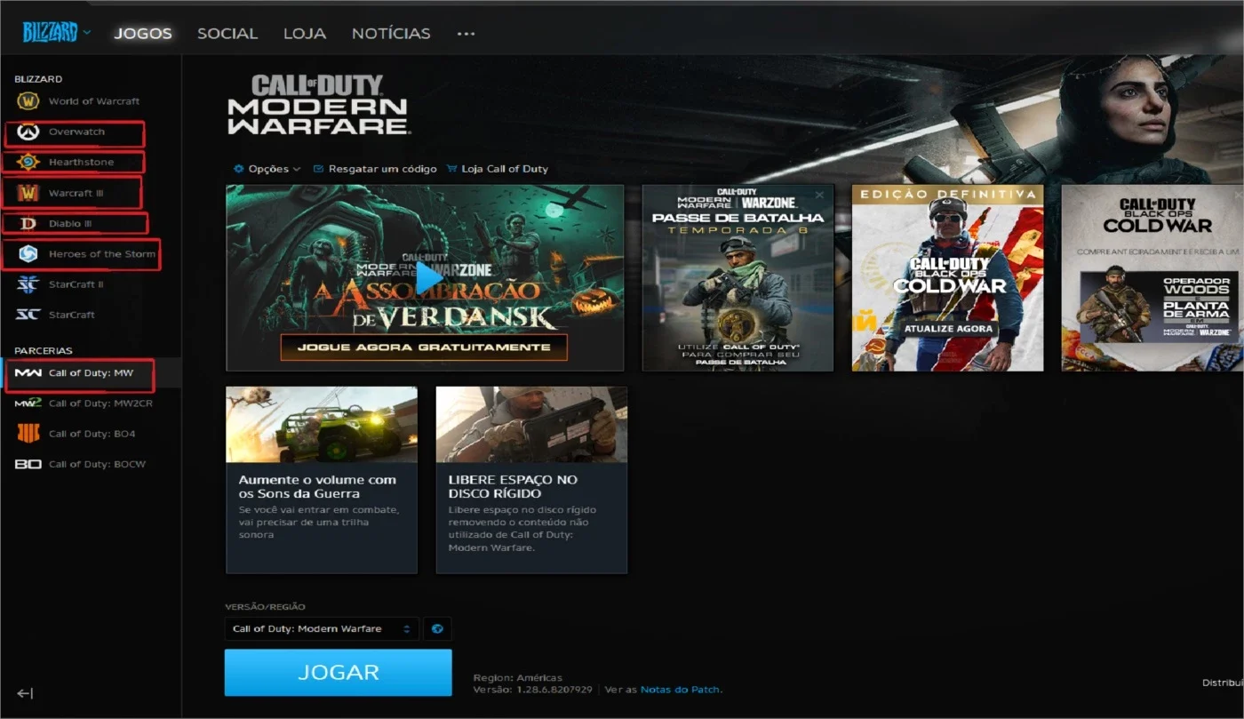Viewport: 1244px width, 719px height.
Task: Open the Operador Woods Cold War card
Action: click(x=1152, y=277)
